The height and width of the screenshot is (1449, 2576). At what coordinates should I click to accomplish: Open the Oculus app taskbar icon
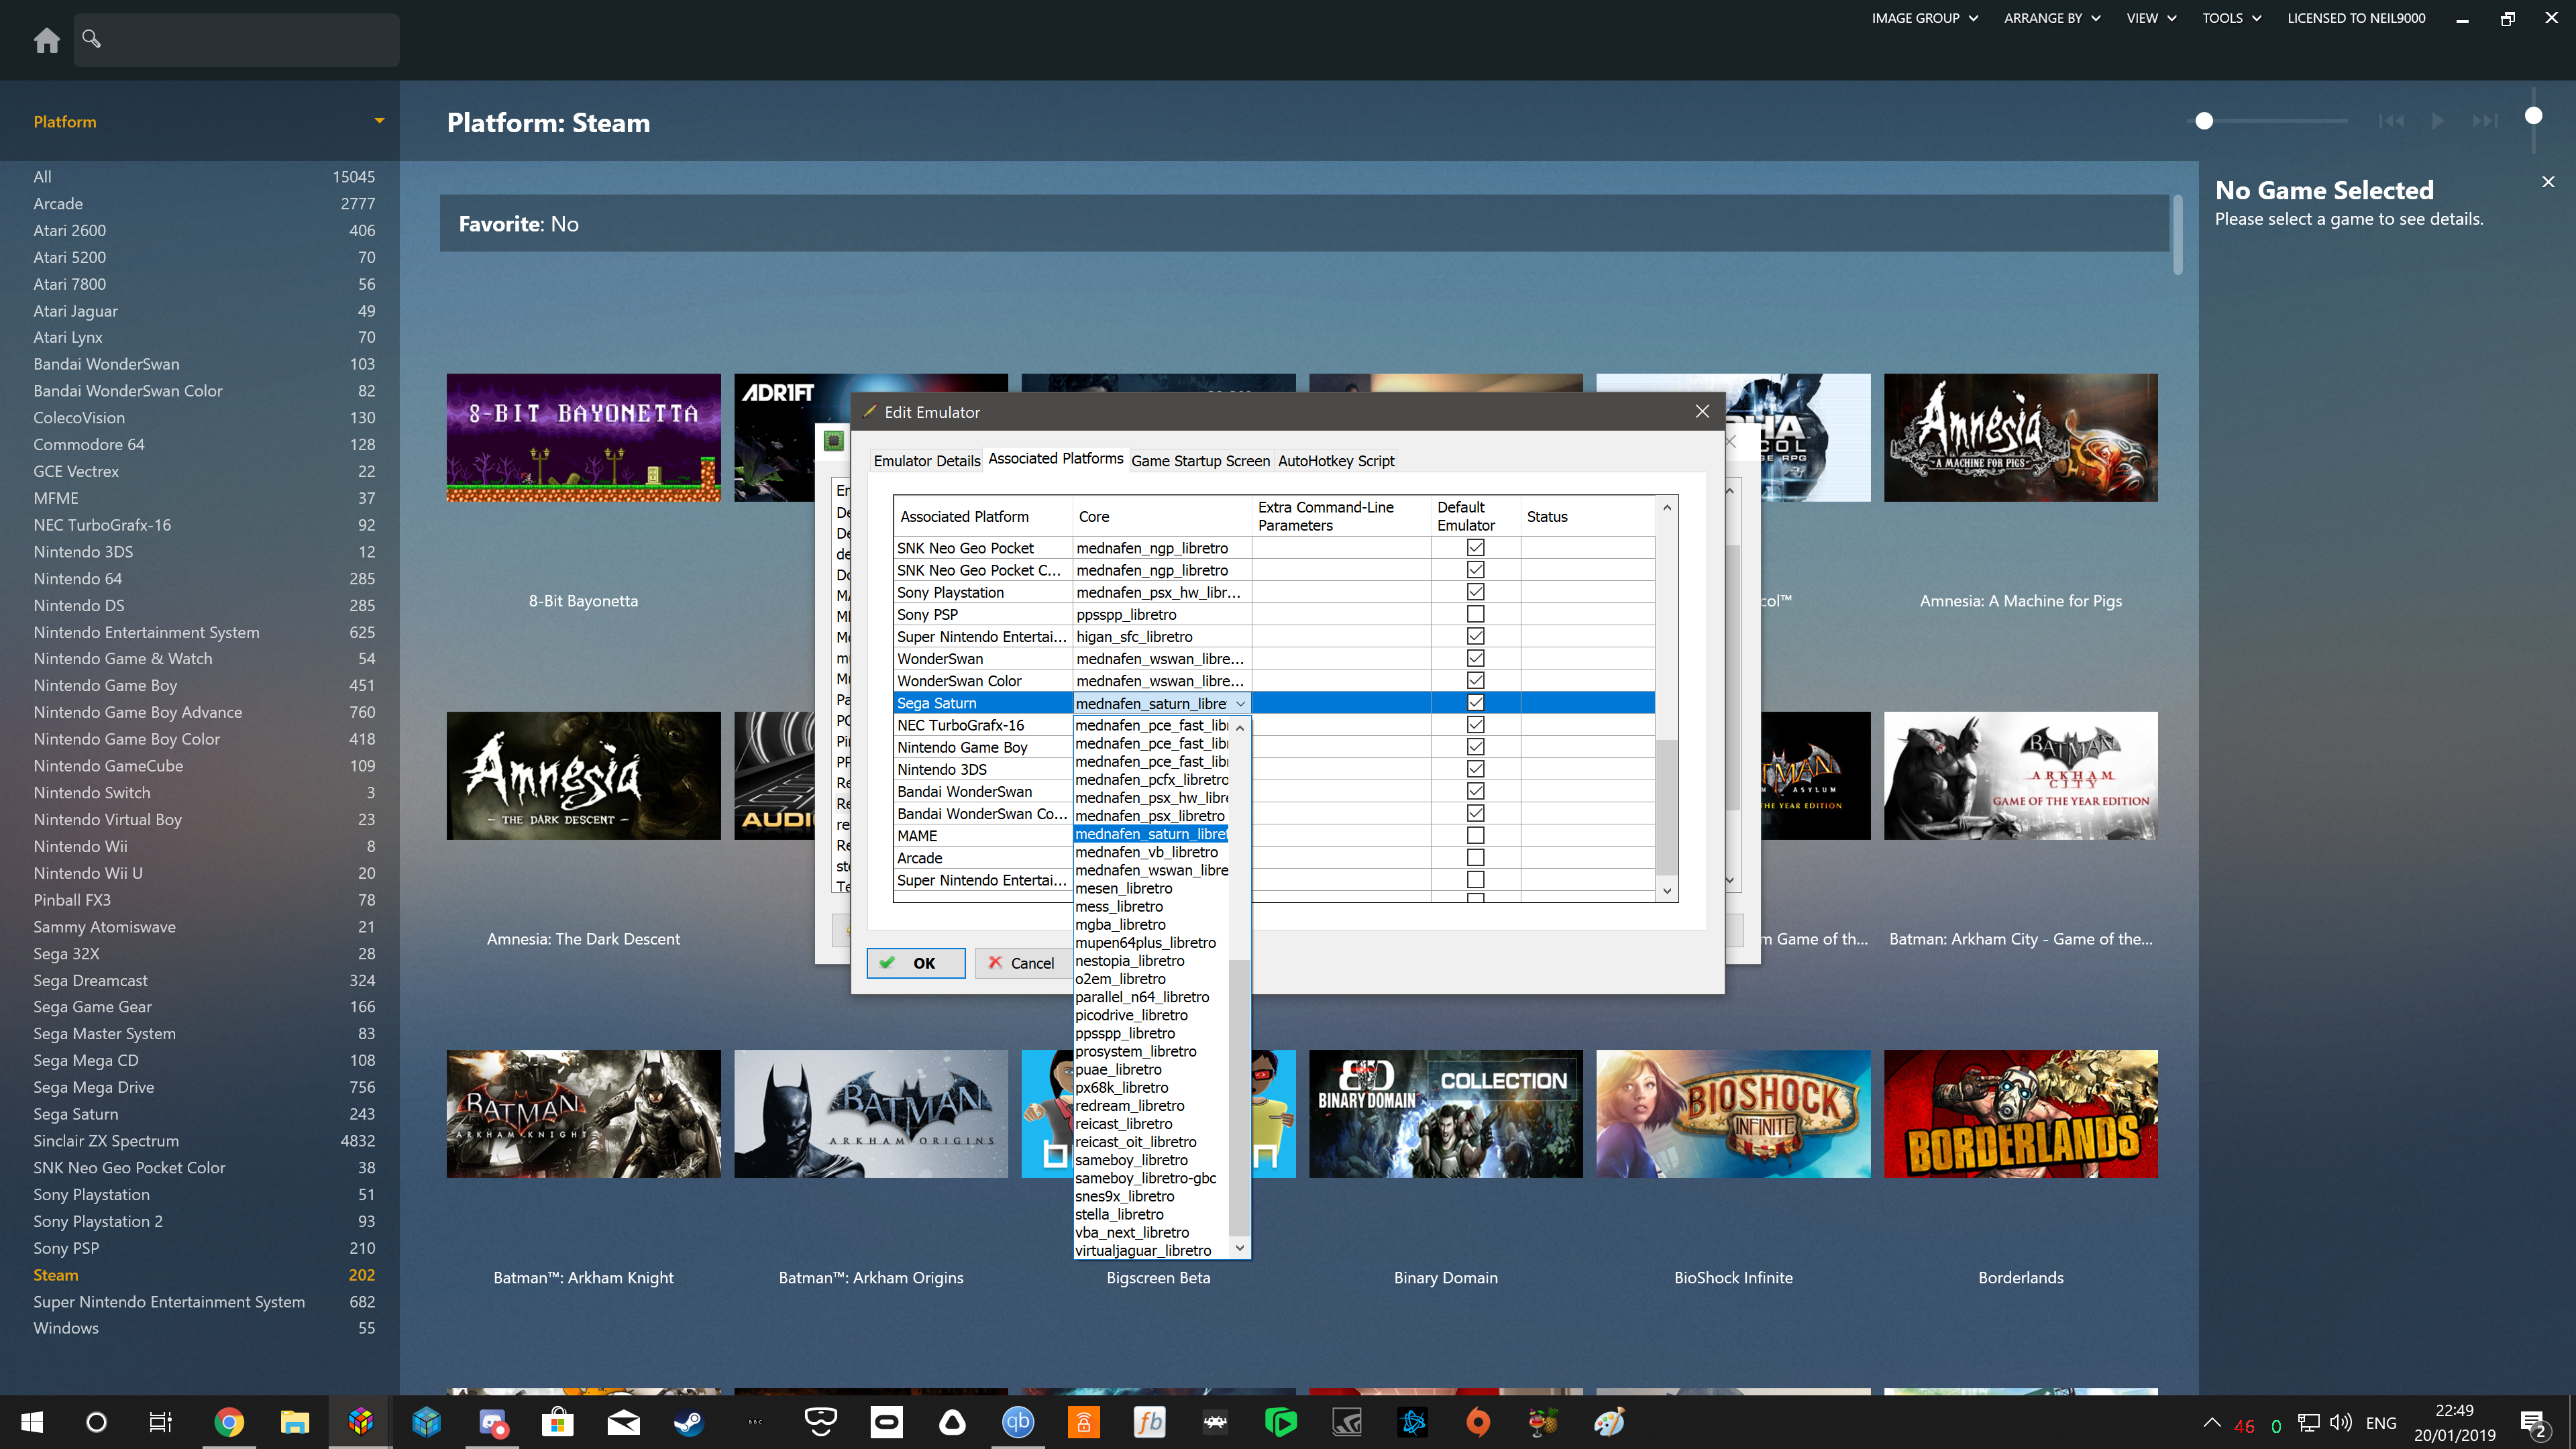coord(886,1422)
